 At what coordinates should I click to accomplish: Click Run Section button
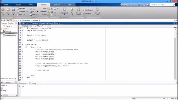coord(88,10)
